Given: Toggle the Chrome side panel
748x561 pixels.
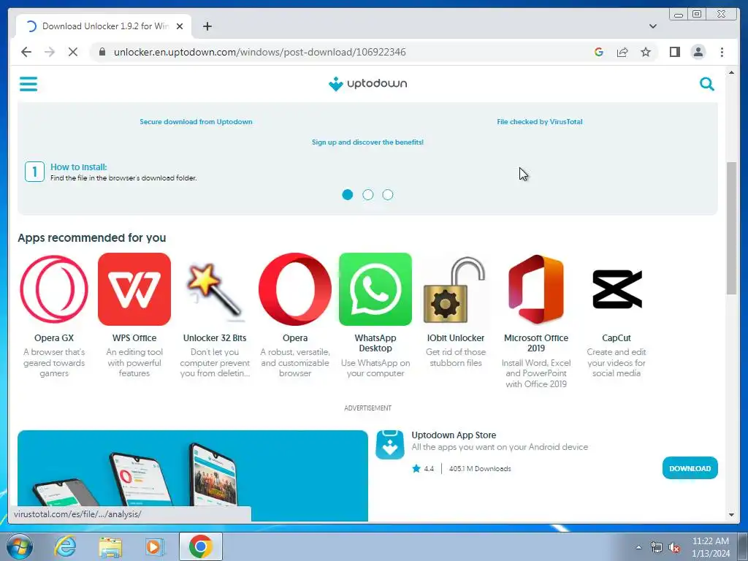Looking at the screenshot, I should pyautogui.click(x=674, y=52).
